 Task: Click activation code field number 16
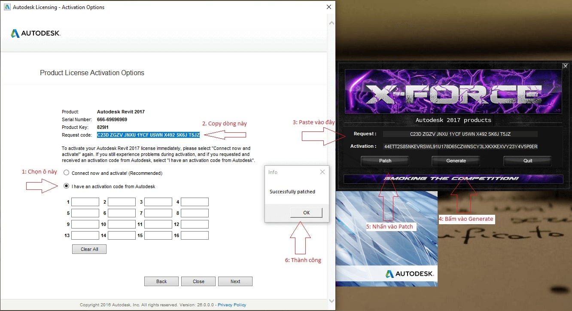[x=195, y=235]
